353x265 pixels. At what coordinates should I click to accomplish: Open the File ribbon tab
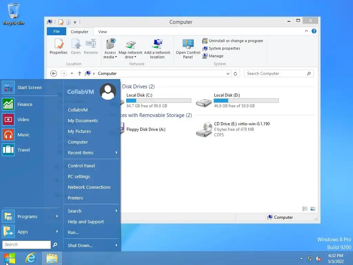57,31
